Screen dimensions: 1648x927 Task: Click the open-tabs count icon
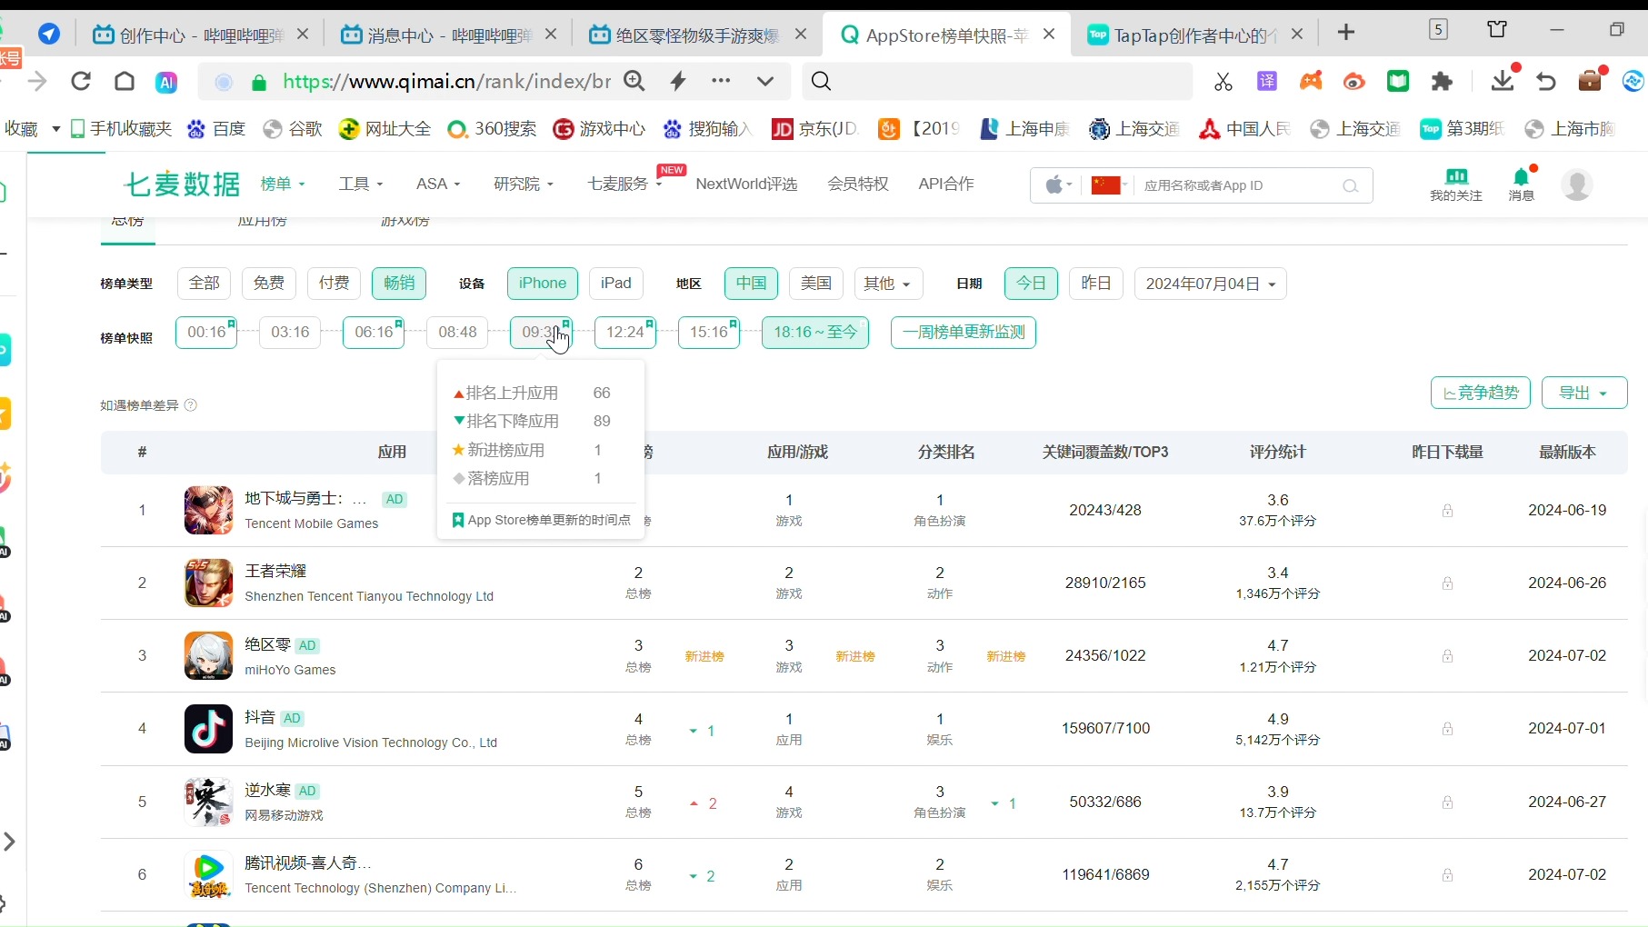point(1438,30)
